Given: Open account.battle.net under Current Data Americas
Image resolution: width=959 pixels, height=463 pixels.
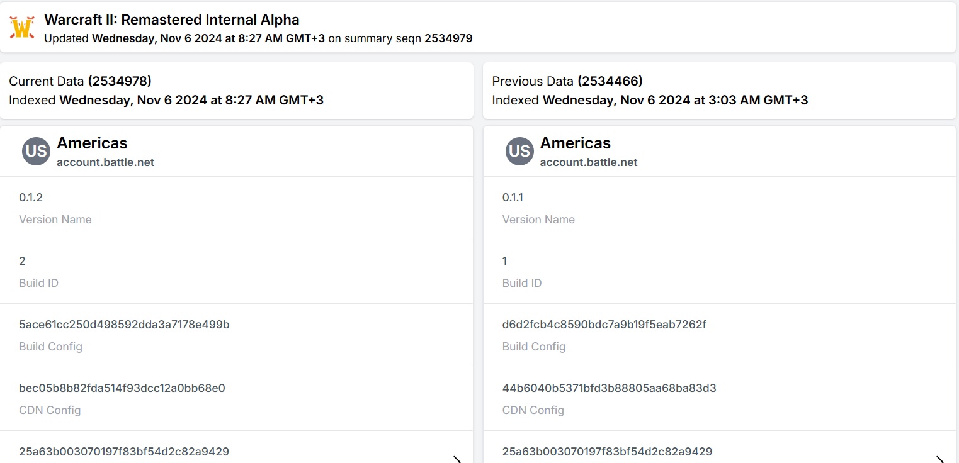Looking at the screenshot, I should click(x=105, y=162).
